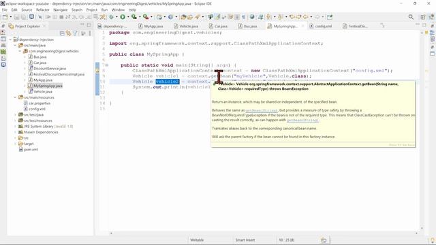This screenshot has width=436, height=245.
Task: Click the Forward navigation arrow
Action: coord(317,17)
